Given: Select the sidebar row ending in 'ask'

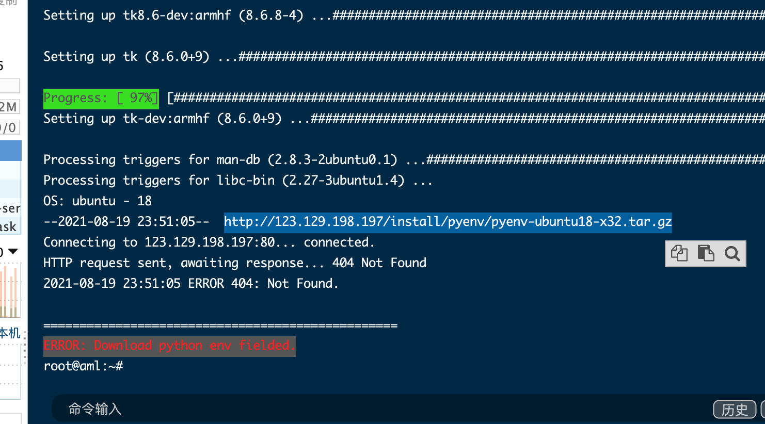Looking at the screenshot, I should 10,226.
